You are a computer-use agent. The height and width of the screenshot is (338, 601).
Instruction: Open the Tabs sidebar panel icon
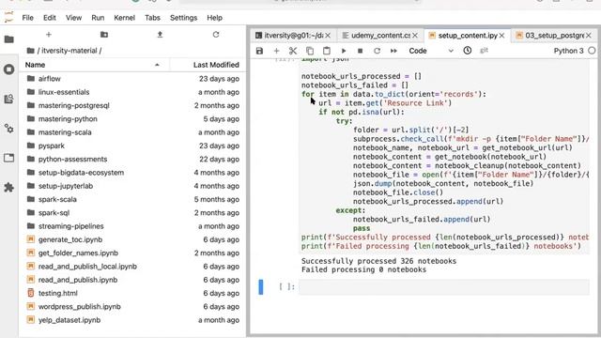(9, 158)
